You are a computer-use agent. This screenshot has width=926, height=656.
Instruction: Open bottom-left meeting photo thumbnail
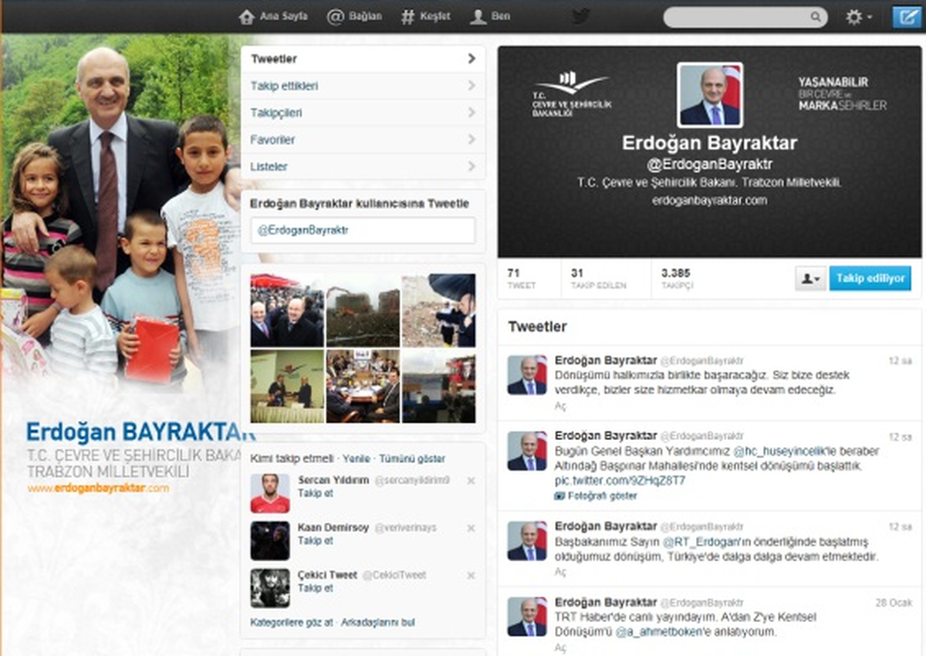(x=287, y=386)
